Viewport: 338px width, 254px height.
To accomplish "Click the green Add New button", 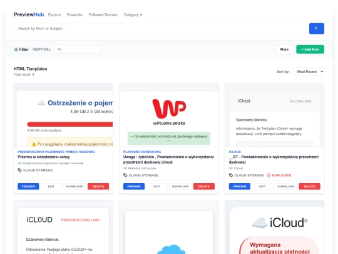I will pyautogui.click(x=310, y=50).
